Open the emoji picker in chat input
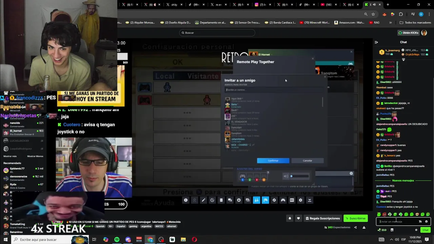The image size is (434, 244). pos(426,222)
